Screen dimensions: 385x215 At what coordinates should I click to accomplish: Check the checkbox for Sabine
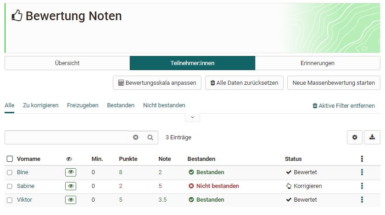[x=10, y=186]
